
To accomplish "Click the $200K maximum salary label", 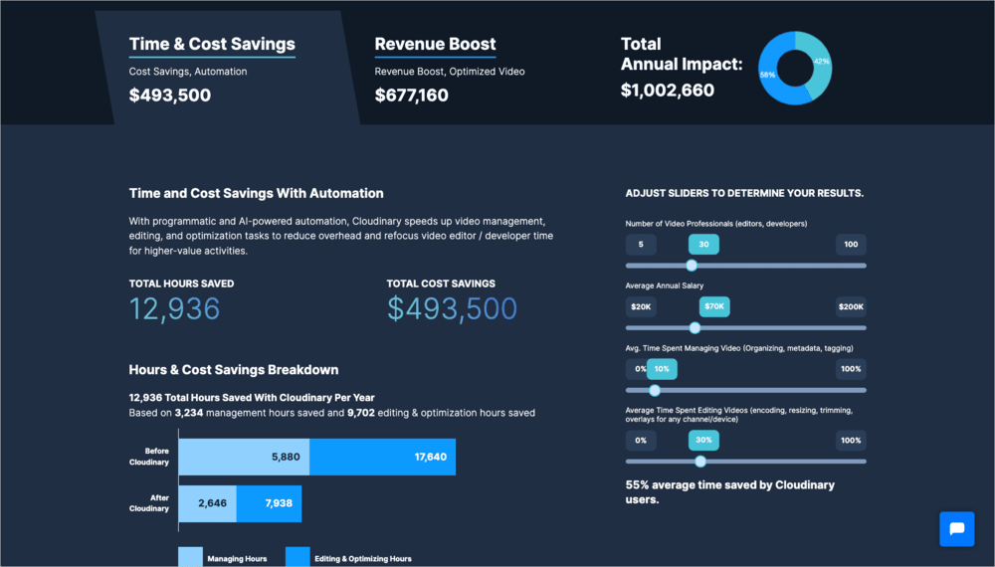I will click(x=851, y=307).
